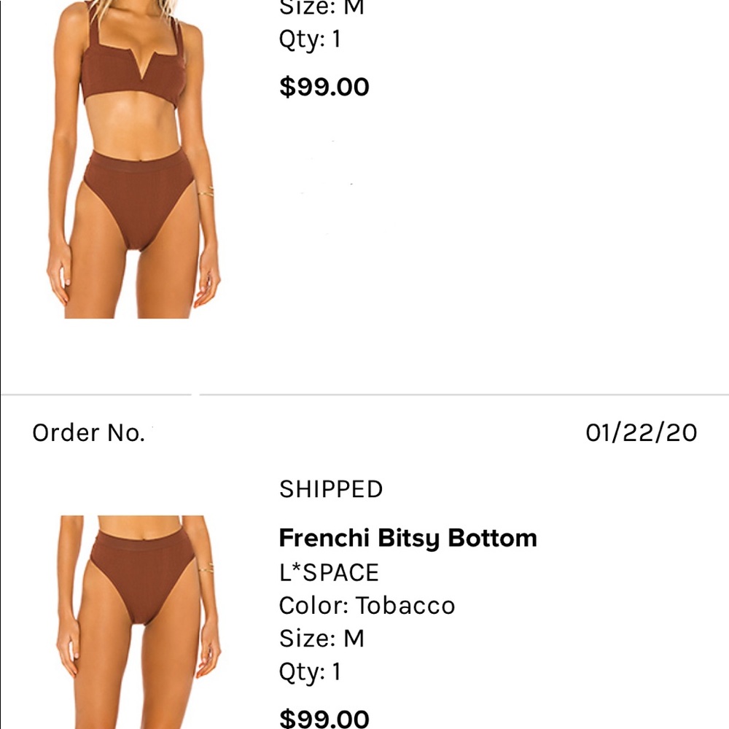Click the Qty: 1 detail on the bottom item
Screen dimensions: 729x729
(x=310, y=671)
